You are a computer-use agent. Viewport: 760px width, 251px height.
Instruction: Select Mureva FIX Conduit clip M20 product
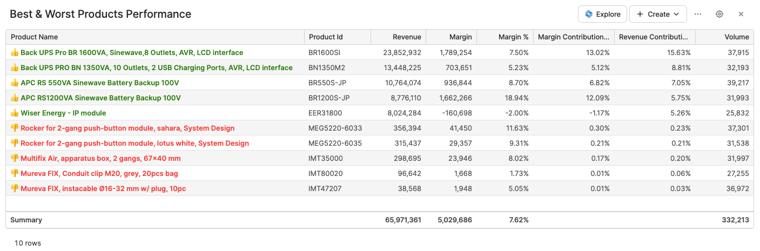coord(99,174)
